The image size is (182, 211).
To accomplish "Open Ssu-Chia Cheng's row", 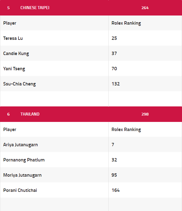I will click(x=19, y=84).
